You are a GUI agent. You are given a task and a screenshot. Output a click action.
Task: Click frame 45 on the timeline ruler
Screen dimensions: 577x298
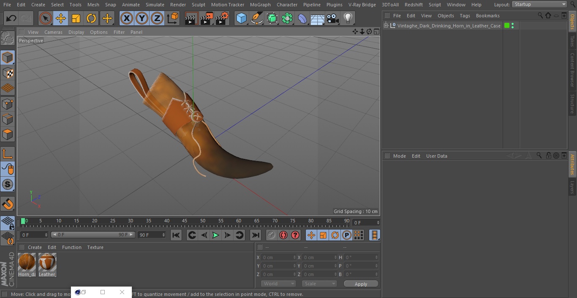185,221
